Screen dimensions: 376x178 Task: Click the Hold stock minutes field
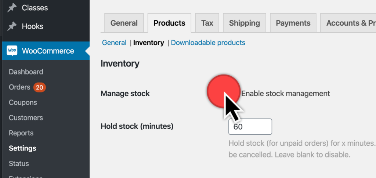(250, 127)
